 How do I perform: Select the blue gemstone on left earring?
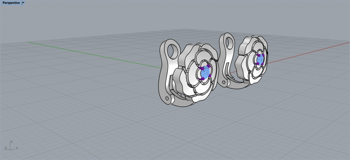click(206, 72)
